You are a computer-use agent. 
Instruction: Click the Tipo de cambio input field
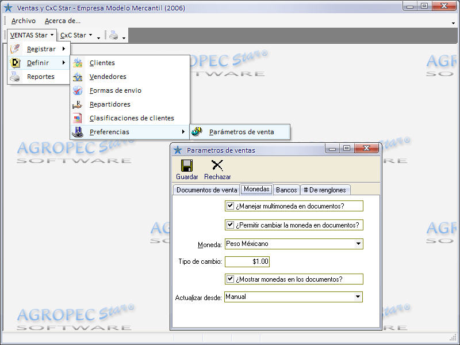pos(247,261)
